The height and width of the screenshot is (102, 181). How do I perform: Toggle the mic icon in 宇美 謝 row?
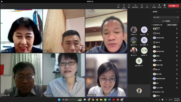click(x=177, y=33)
